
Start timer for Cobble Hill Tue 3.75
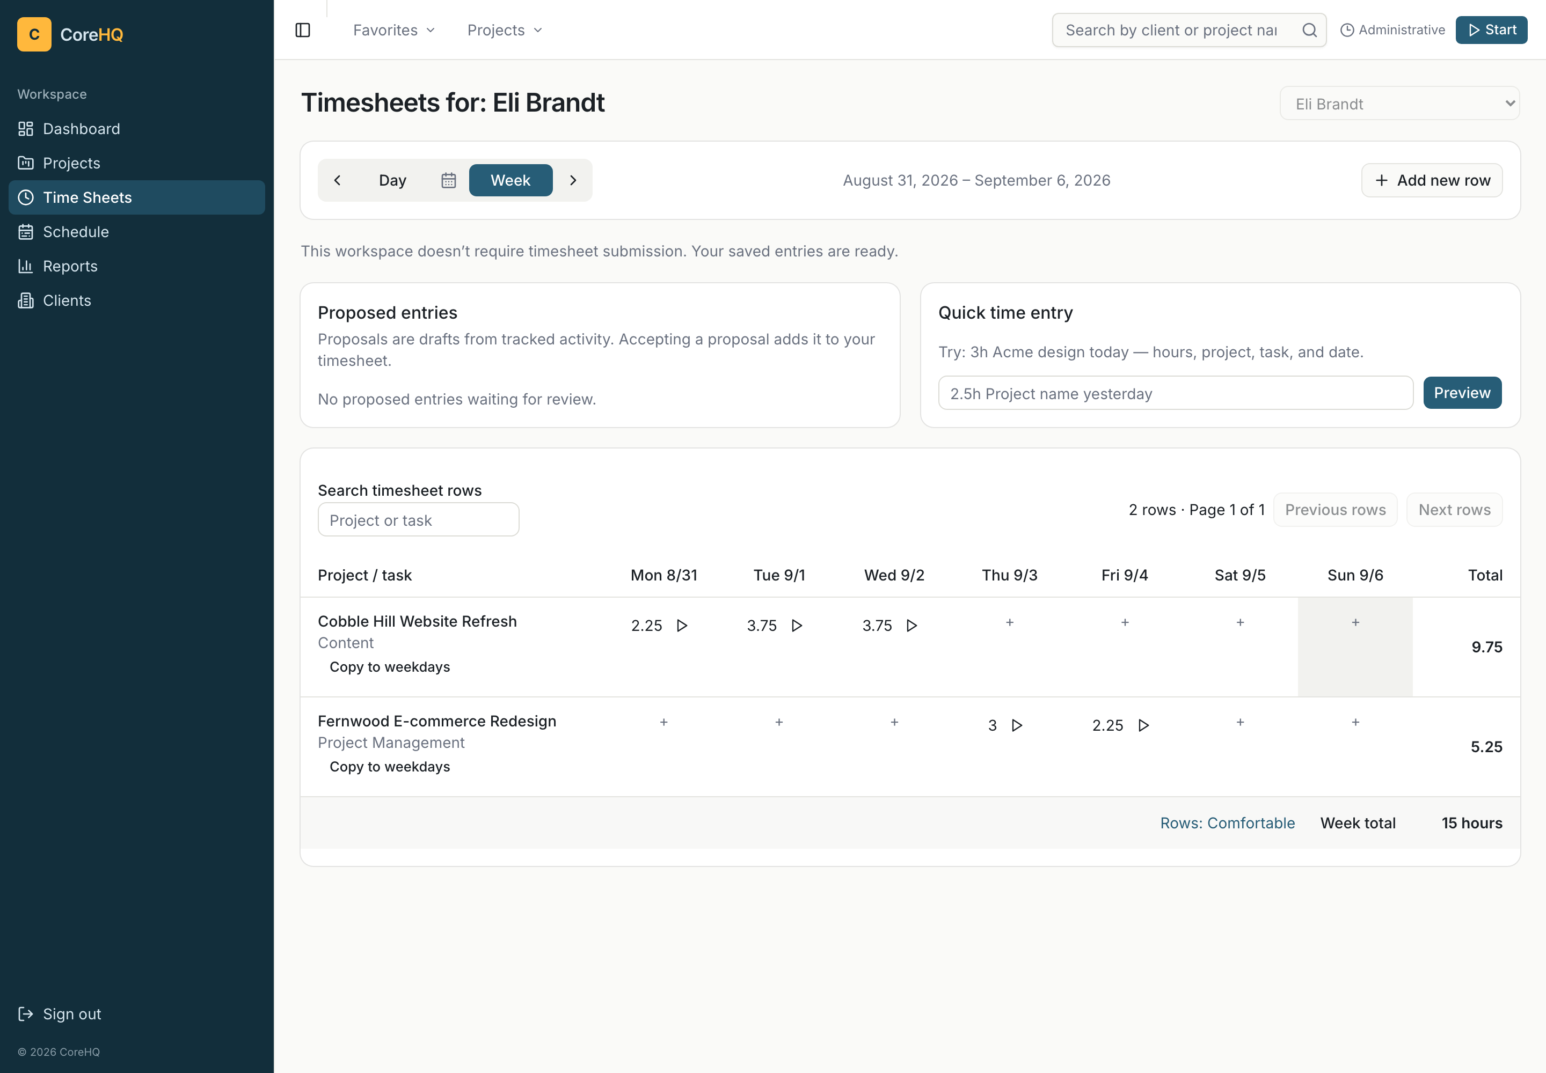797,626
